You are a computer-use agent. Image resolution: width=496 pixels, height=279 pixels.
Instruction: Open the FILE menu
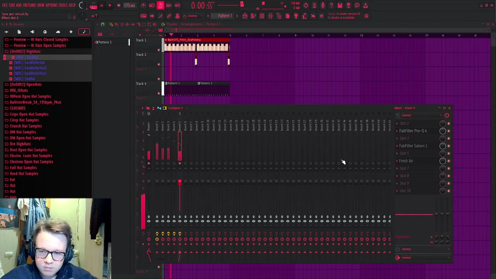[x=5, y=5]
